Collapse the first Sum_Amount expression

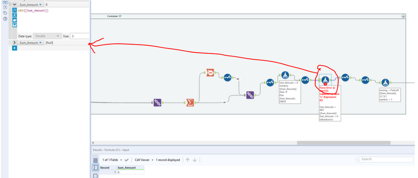tap(14, 5)
